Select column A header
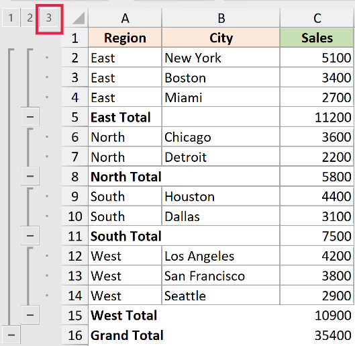The height and width of the screenshot is (346, 355). pos(125,18)
